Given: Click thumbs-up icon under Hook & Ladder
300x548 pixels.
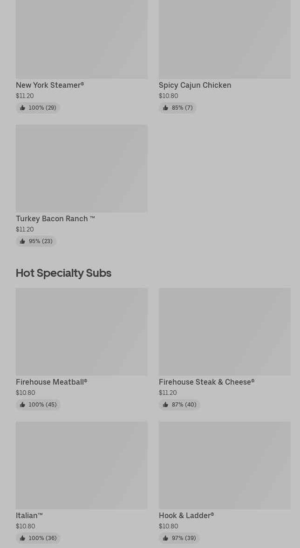Looking at the screenshot, I should click(165, 538).
